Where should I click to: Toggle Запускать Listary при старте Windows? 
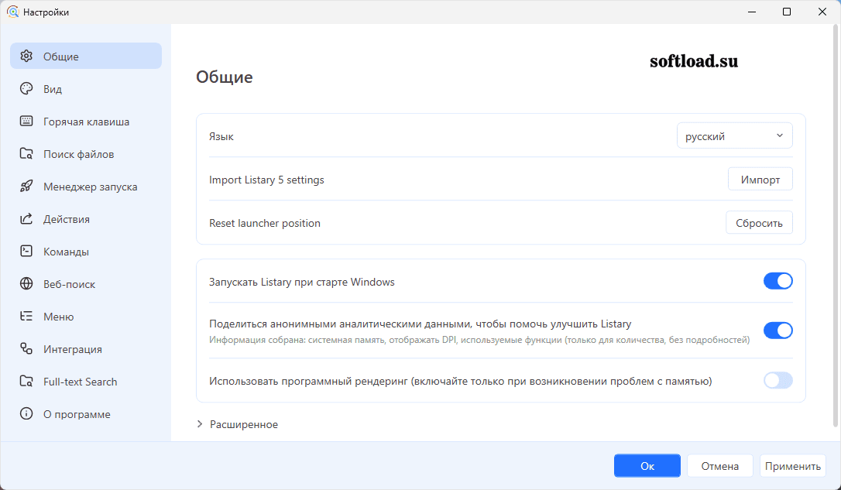point(777,281)
